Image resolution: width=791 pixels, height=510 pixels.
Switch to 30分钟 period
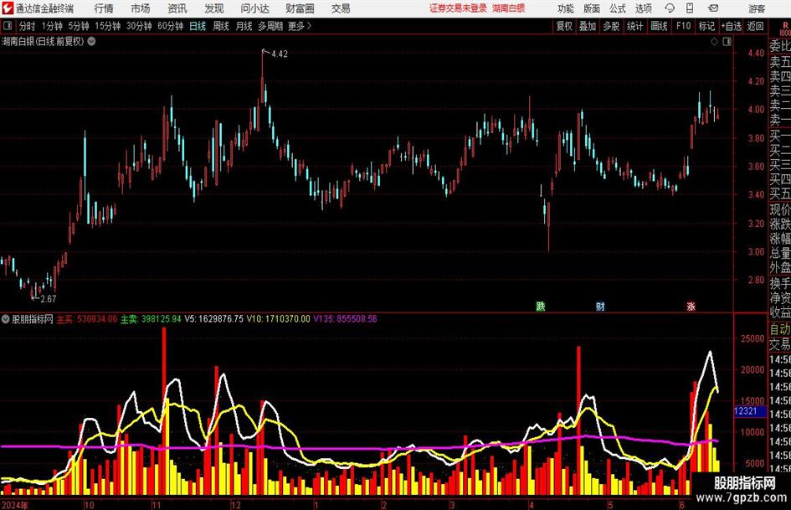pos(139,26)
